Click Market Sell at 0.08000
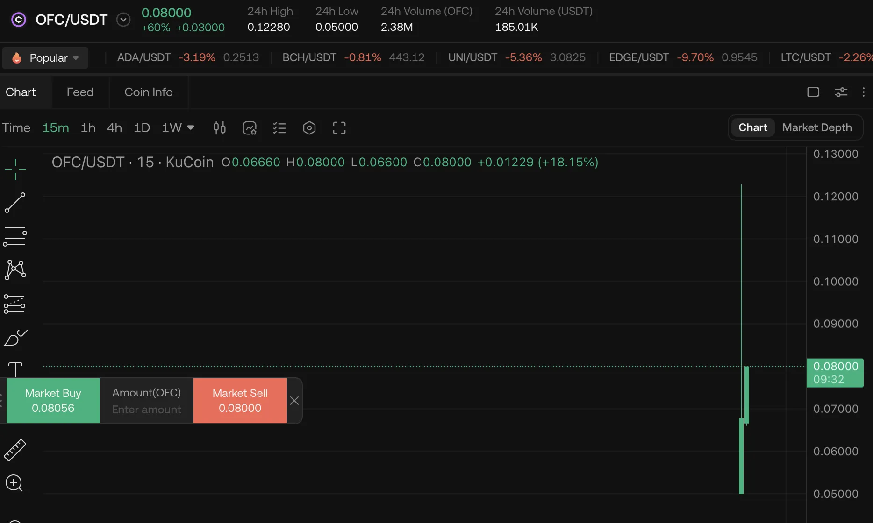The image size is (873, 523). (240, 401)
